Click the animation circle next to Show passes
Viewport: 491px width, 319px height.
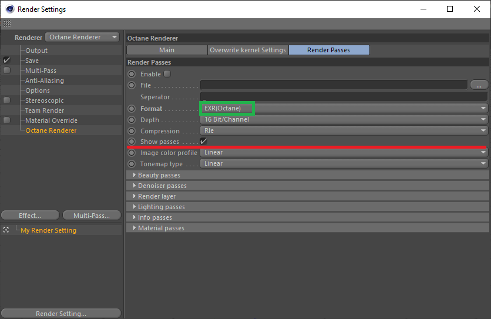[132, 142]
